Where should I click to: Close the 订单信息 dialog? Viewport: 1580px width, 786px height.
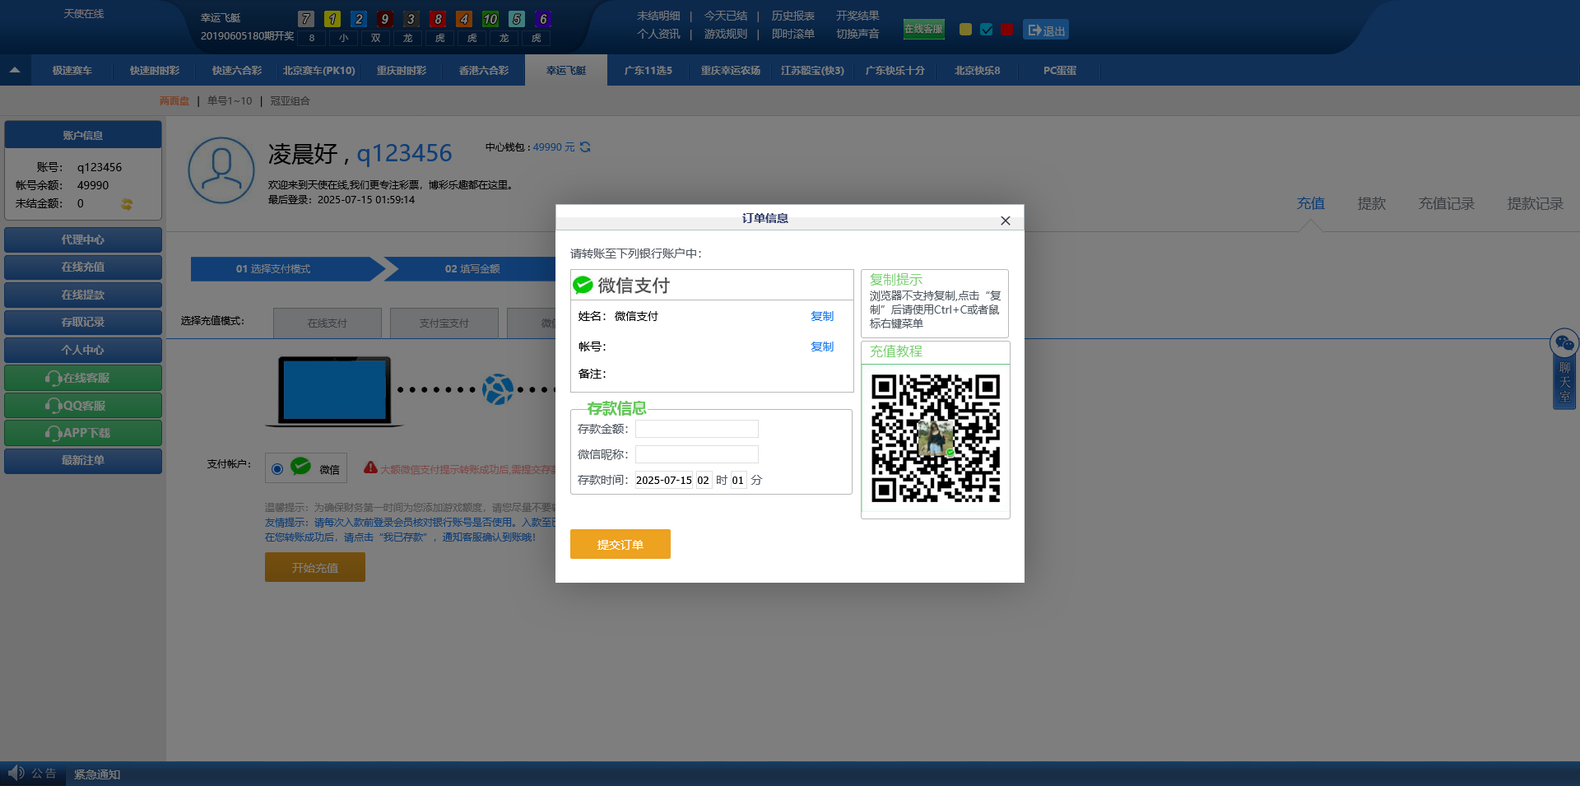click(1005, 221)
